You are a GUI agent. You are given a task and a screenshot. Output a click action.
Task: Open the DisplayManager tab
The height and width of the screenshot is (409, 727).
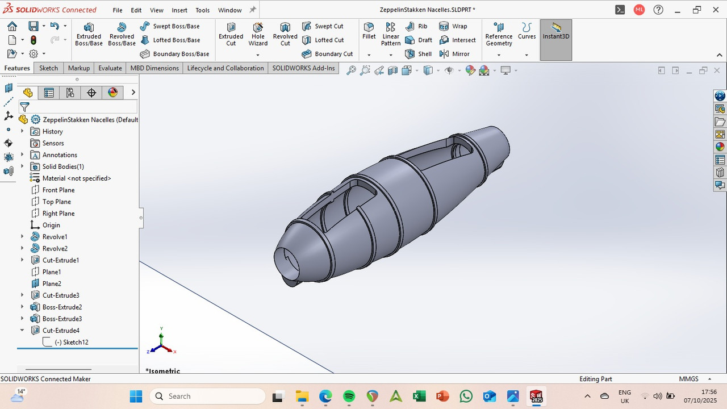click(x=112, y=93)
